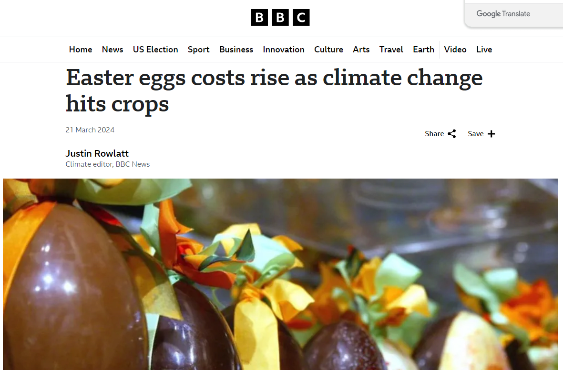Click the Easter eggs article image
This screenshot has width=563, height=370.
(280, 274)
